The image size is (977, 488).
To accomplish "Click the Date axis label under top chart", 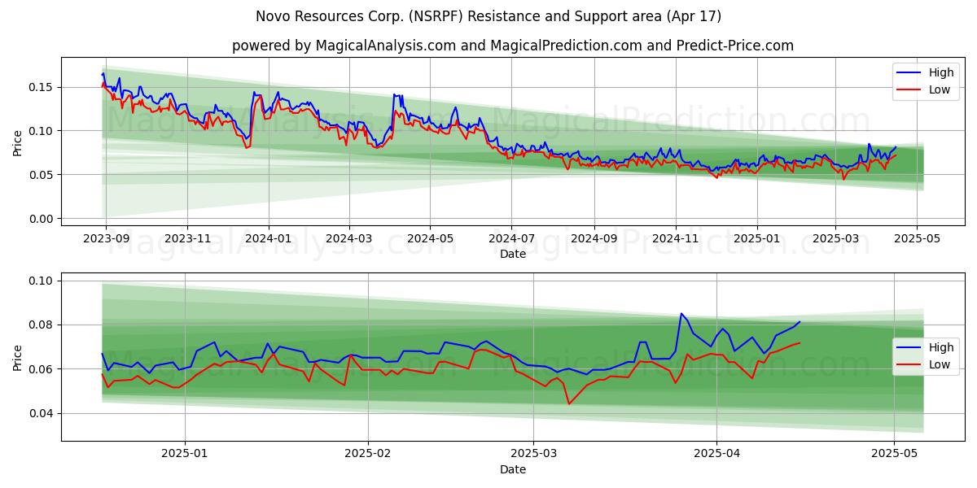I will 513,254.
